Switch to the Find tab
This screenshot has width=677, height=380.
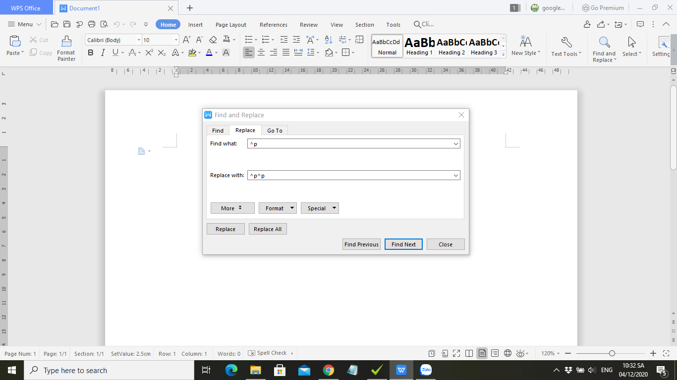pyautogui.click(x=218, y=130)
